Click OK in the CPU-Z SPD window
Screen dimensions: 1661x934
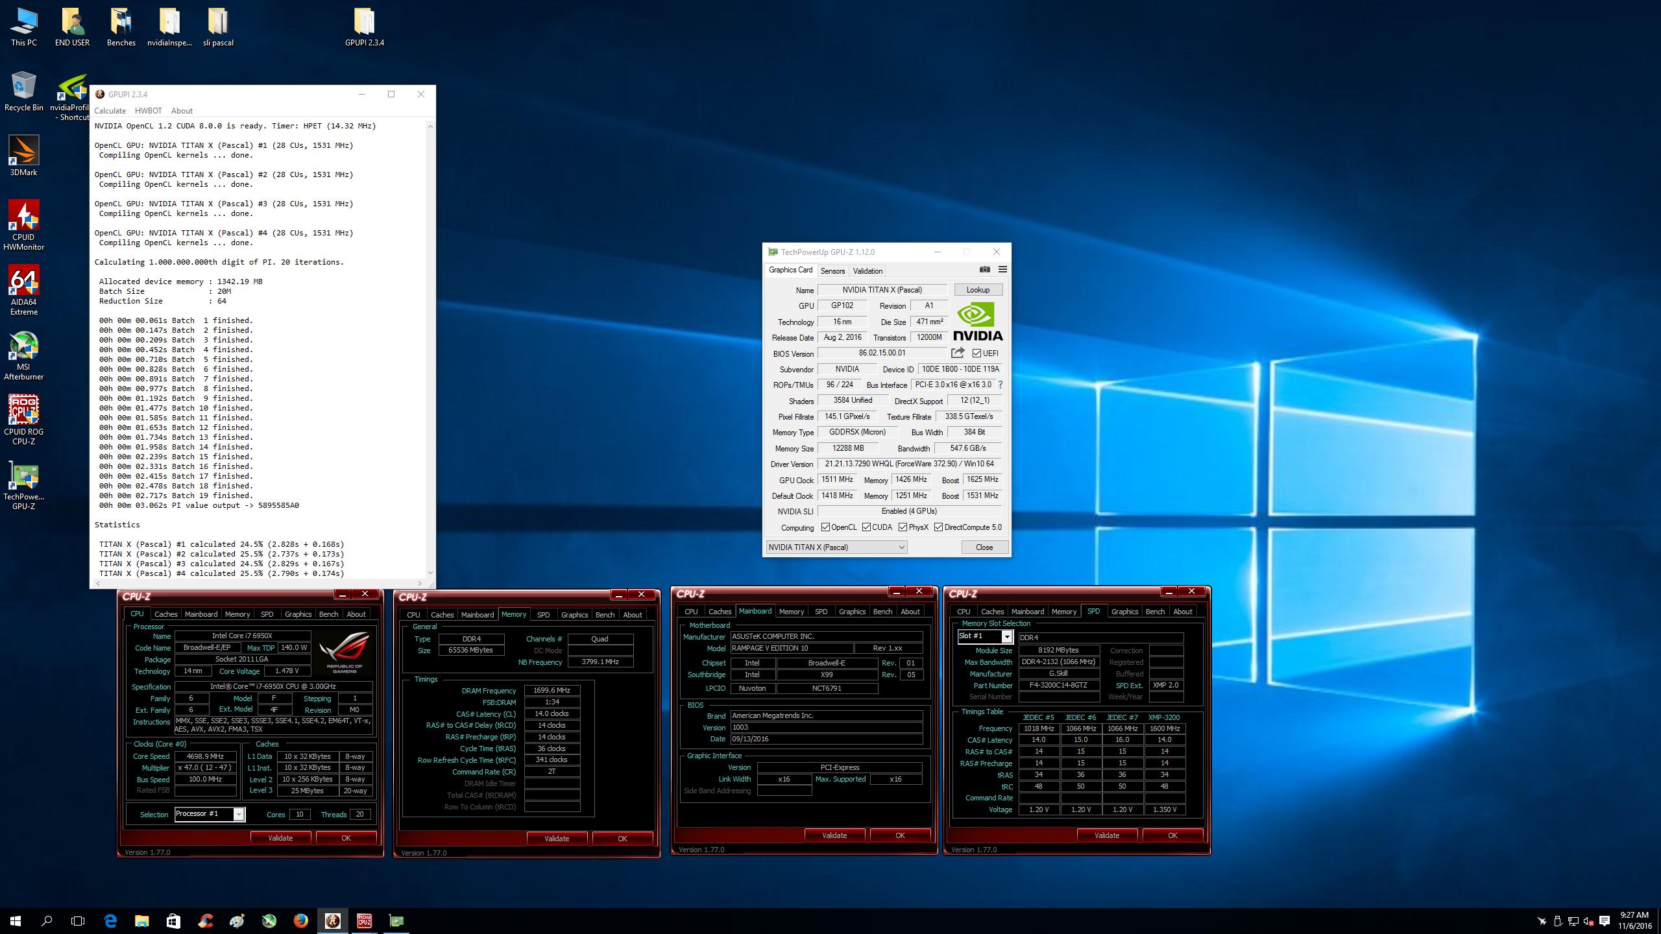click(x=1172, y=835)
